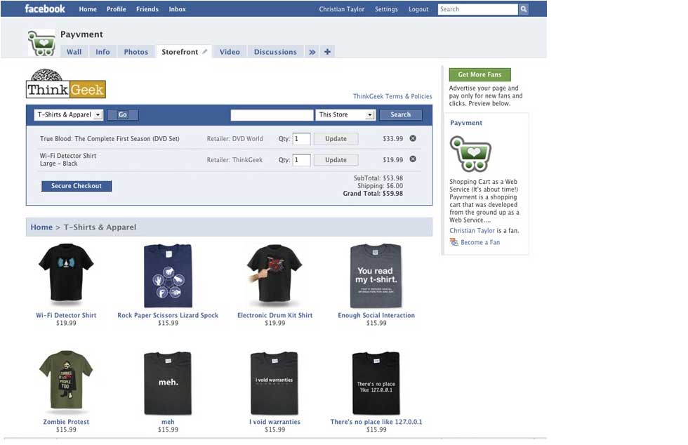The width and height of the screenshot is (688, 445).
Task: Open ThinkGeek Terms & Policies link
Action: click(x=392, y=96)
